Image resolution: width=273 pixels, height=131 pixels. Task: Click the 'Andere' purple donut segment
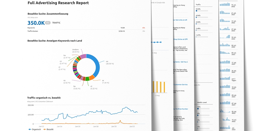[x=82, y=56]
